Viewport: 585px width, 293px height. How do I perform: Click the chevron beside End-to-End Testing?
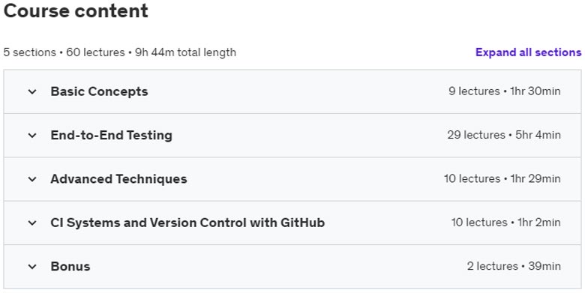point(32,136)
